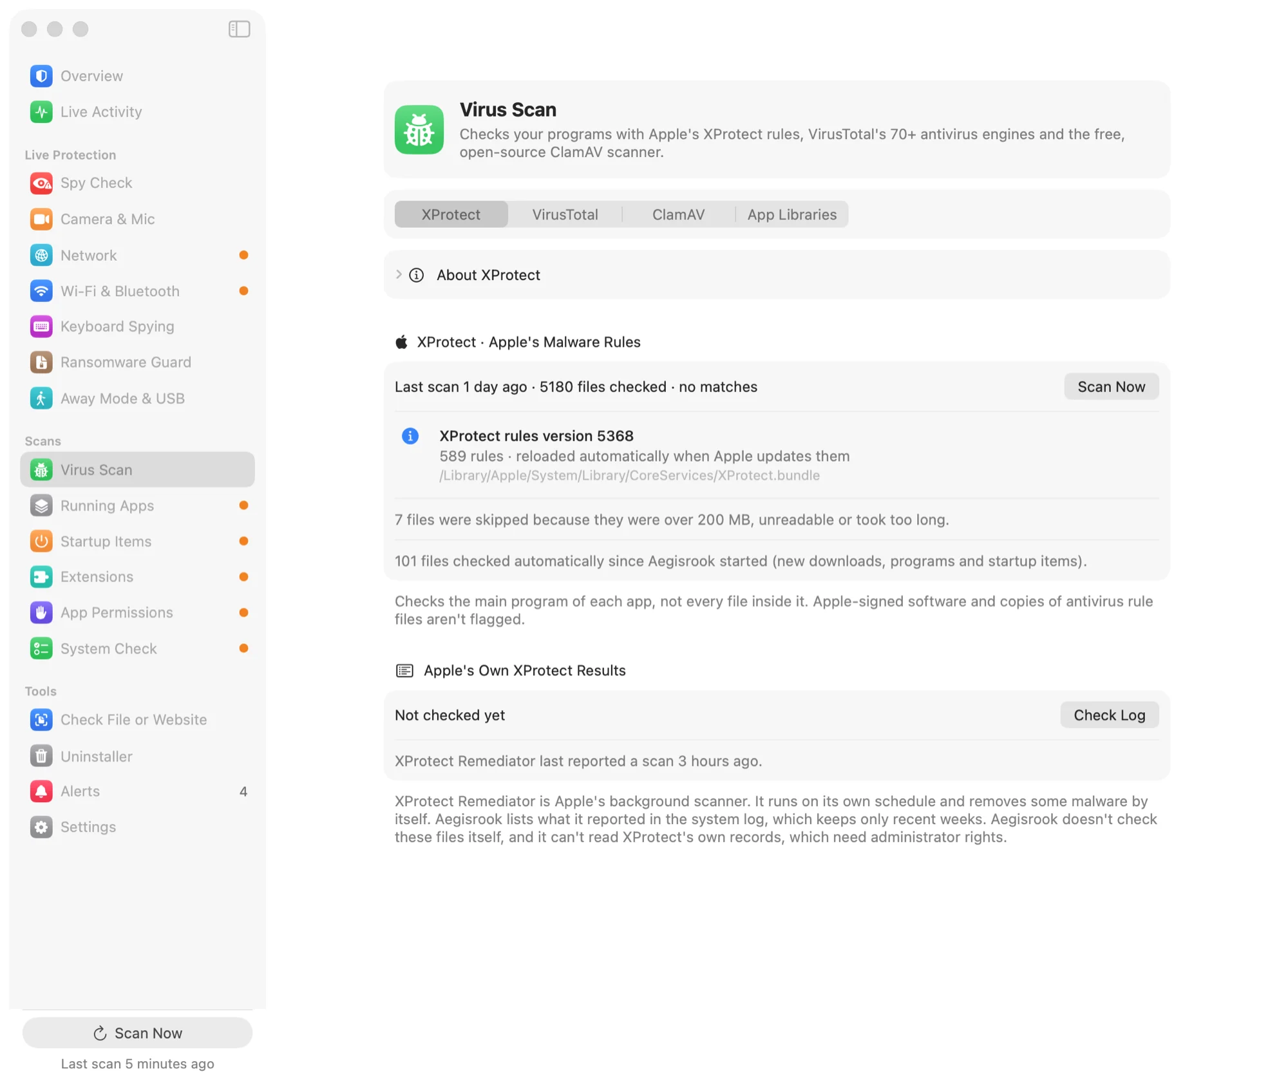Click Scan Now in XProtect panel
Image resolution: width=1288 pixels, height=1092 pixels.
click(1111, 387)
